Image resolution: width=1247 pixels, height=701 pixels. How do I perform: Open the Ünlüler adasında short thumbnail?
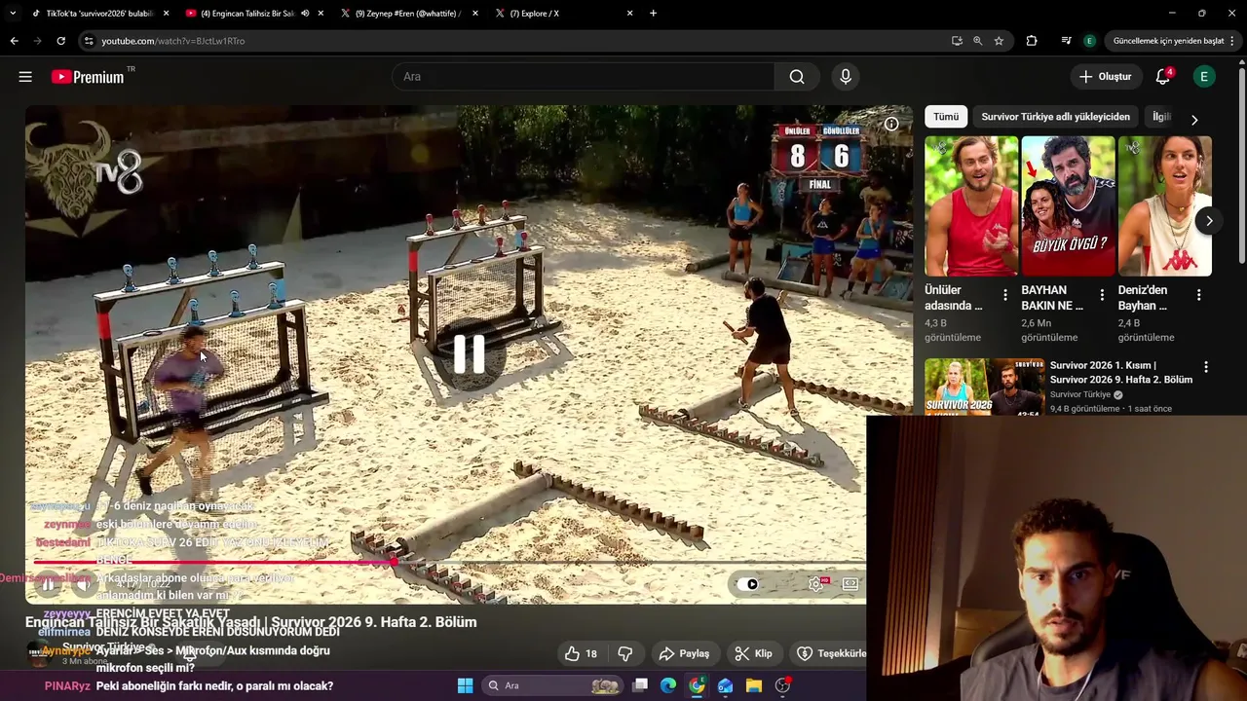(971, 205)
